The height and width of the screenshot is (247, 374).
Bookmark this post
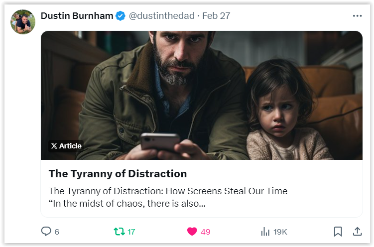[338, 232]
